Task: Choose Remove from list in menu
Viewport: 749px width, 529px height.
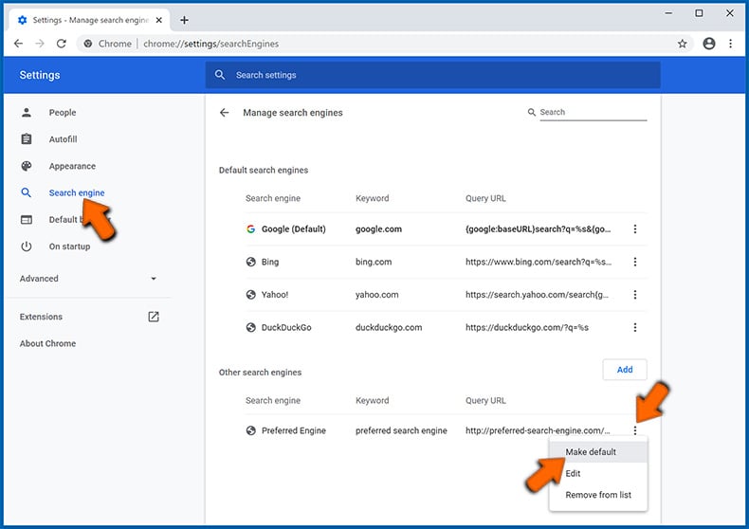Action: (598, 495)
